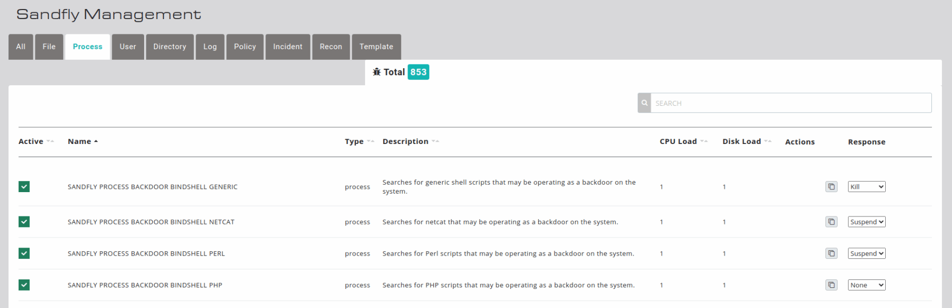Click SANDFLY PROCESS BACKDOOR BINDSHELL PERL name
Image resolution: width=952 pixels, height=308 pixels.
tap(146, 253)
